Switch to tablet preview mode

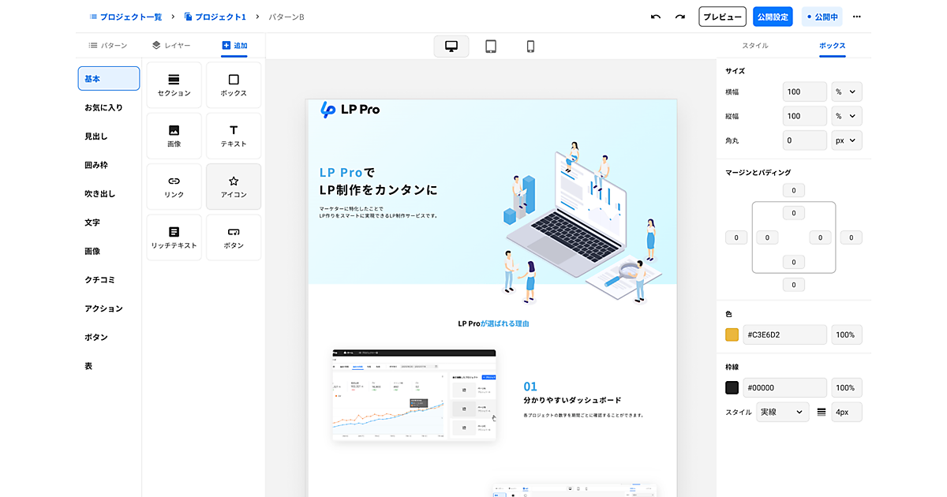tap(491, 47)
